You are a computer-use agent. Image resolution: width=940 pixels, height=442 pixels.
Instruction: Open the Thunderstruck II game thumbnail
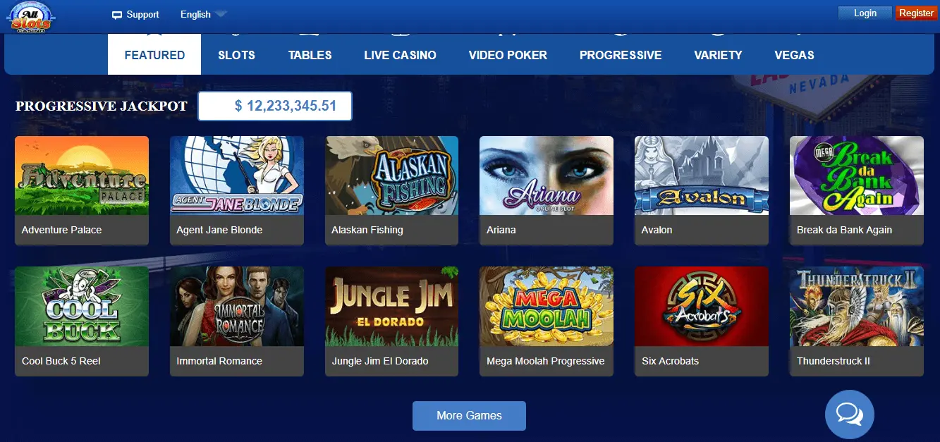click(x=856, y=307)
